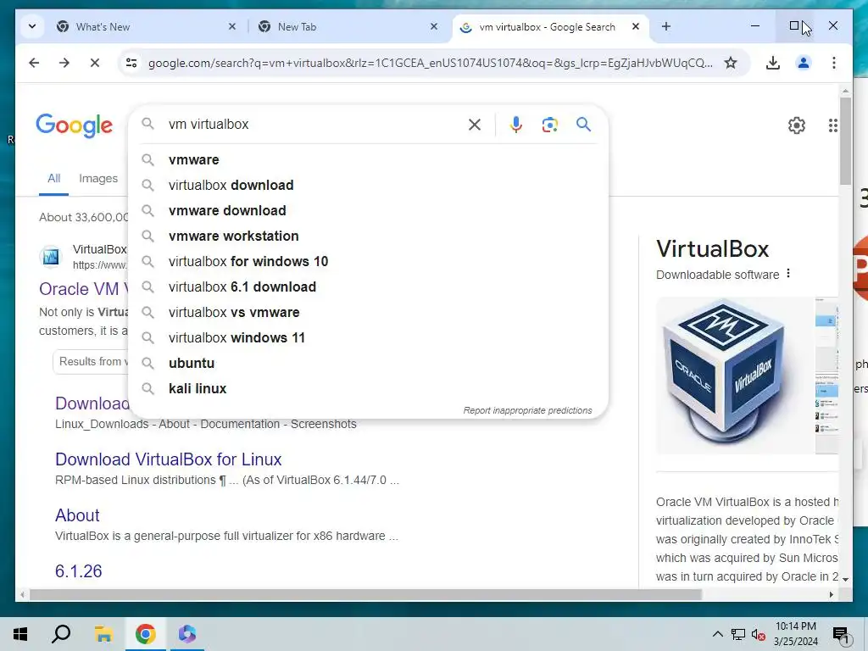Open the Google apps grid
The height and width of the screenshot is (651, 868).
point(832,125)
